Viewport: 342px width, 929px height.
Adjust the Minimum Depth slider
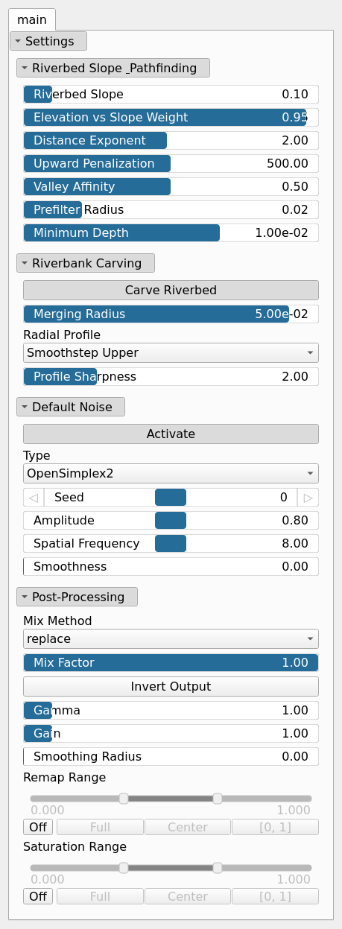(171, 232)
